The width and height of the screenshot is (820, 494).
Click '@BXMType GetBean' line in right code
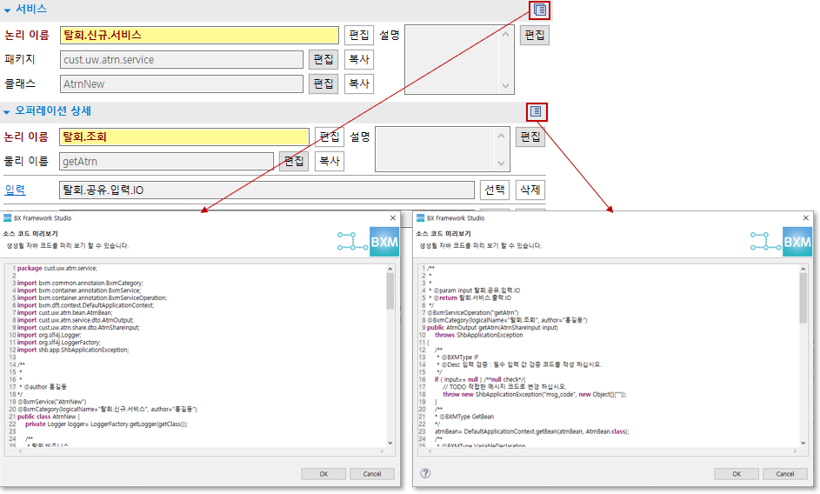[466, 417]
